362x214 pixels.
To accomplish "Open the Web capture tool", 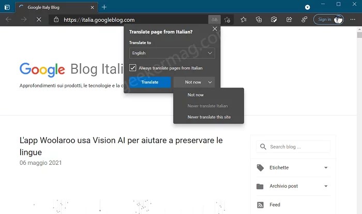I will [x=274, y=20].
